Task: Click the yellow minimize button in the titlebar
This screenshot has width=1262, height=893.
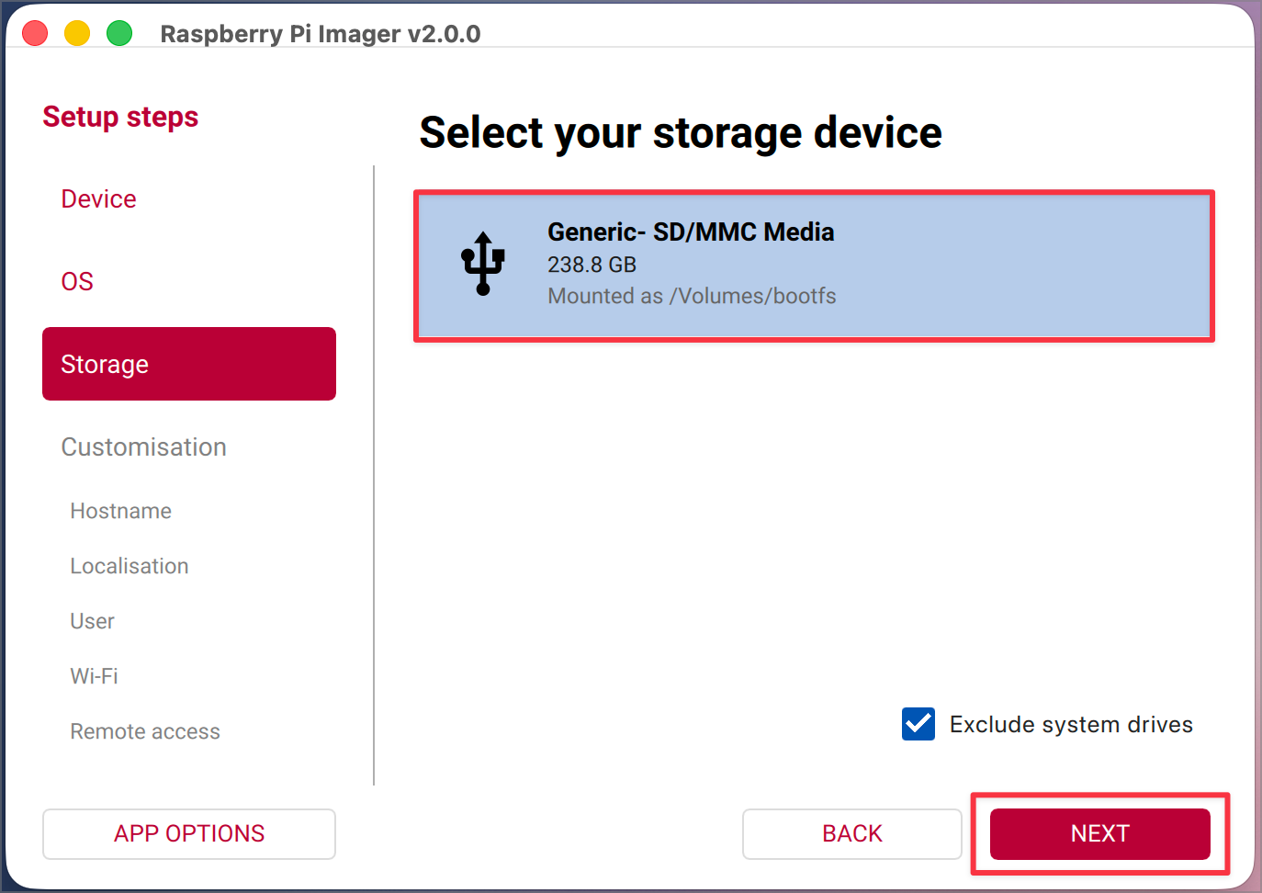Action: pyautogui.click(x=77, y=33)
